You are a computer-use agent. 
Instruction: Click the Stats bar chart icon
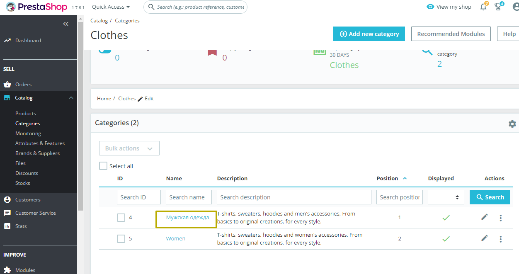coord(7,226)
